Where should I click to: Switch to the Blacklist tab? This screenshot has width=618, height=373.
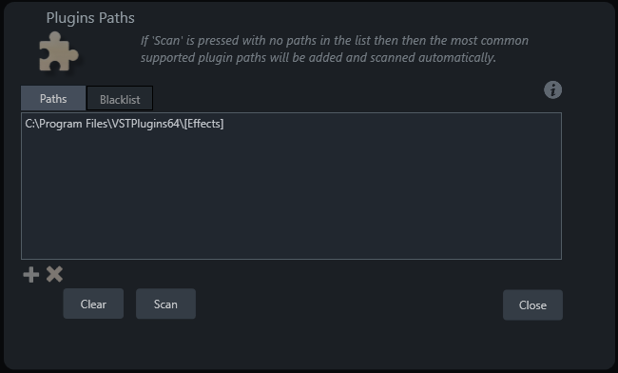[120, 99]
